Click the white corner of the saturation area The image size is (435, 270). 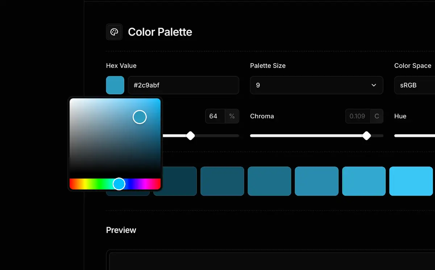tap(72, 101)
